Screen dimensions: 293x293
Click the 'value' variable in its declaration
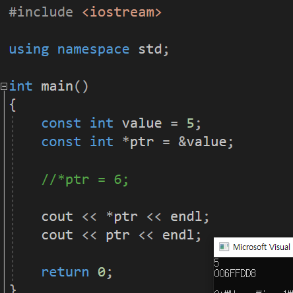[142, 123]
